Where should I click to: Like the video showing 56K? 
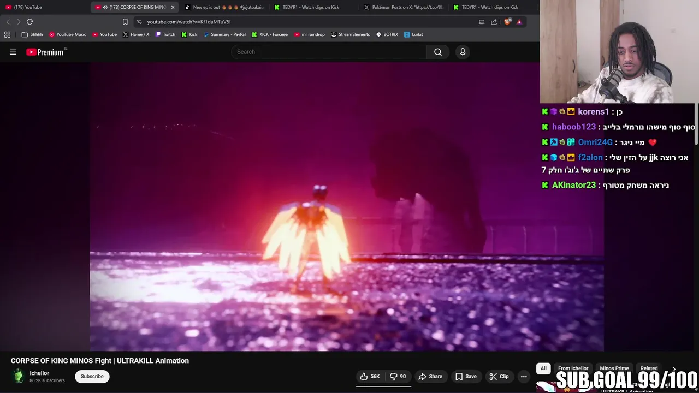click(369, 376)
